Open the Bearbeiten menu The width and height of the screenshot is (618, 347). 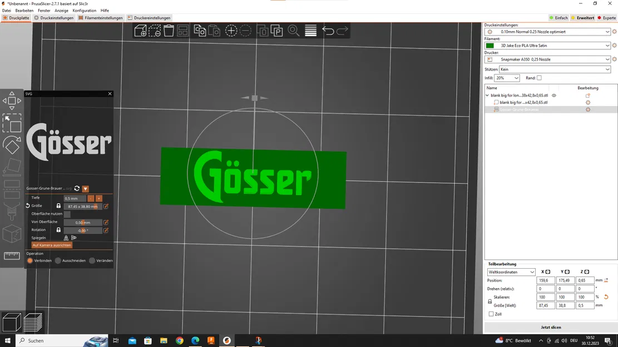click(24, 11)
